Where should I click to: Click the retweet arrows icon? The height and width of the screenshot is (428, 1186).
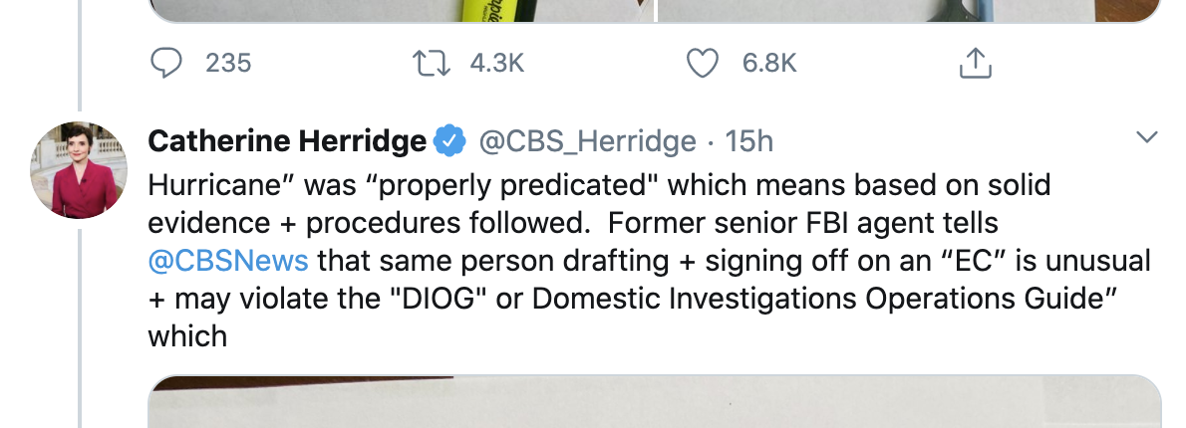[x=432, y=64]
